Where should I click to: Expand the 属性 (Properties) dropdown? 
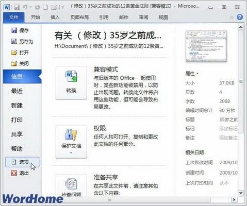click(192, 74)
